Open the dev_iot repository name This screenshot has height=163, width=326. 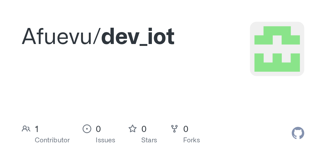[x=138, y=36]
